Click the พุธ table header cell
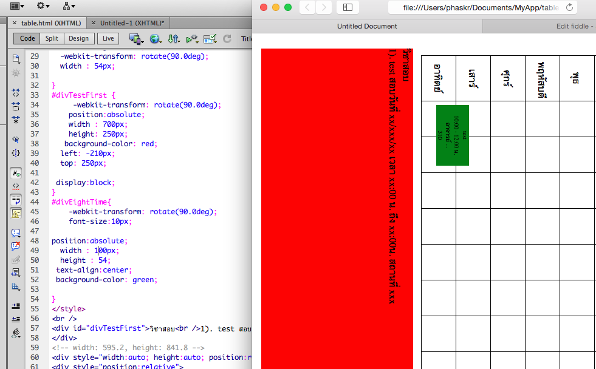 coord(577,78)
